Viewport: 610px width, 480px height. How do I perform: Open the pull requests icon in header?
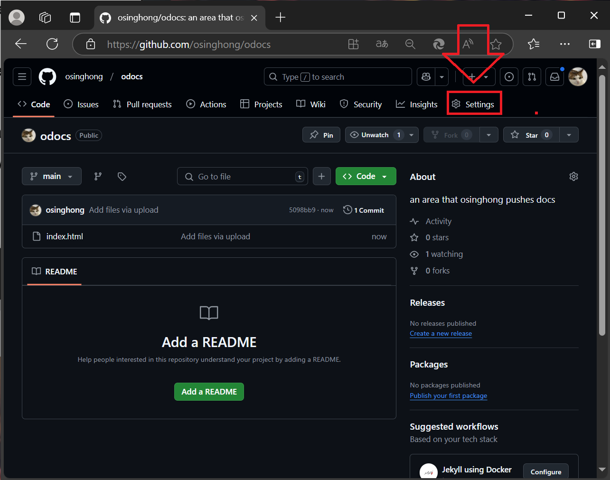(x=532, y=76)
